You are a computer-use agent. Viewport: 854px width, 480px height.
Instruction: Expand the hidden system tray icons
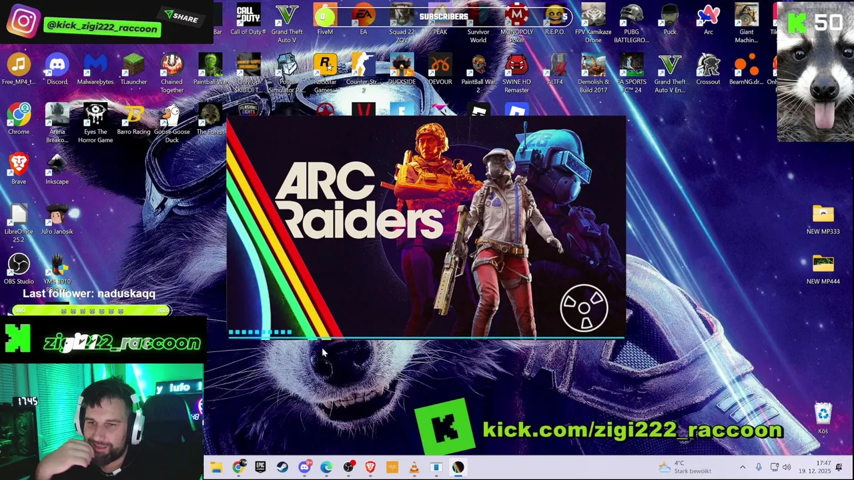point(743,467)
